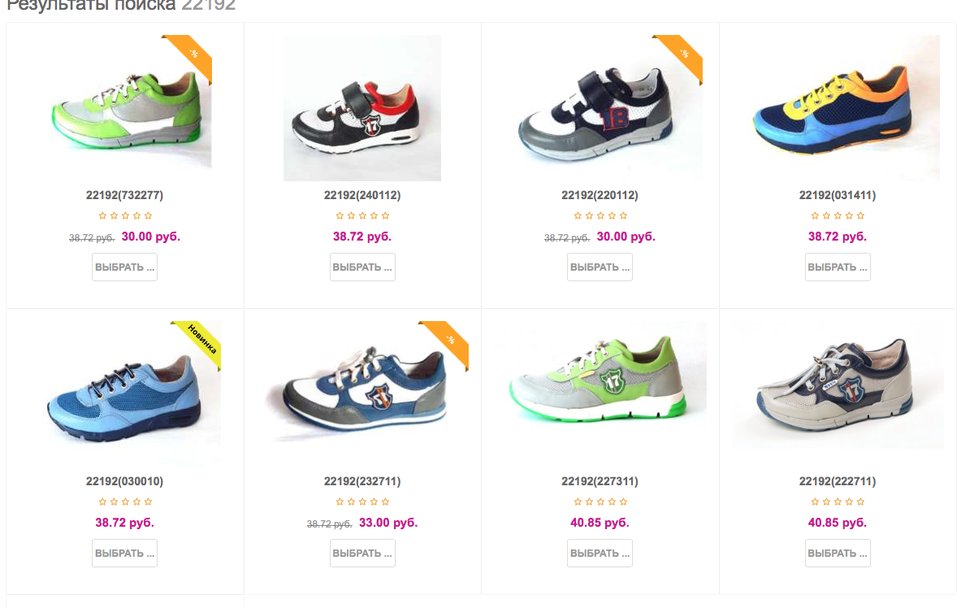Give 22192(240112) a one-star rating

(x=340, y=215)
